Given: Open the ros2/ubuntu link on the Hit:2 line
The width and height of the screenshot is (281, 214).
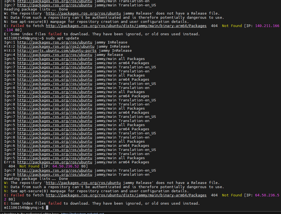Looking at the screenshot, I should (56, 47).
